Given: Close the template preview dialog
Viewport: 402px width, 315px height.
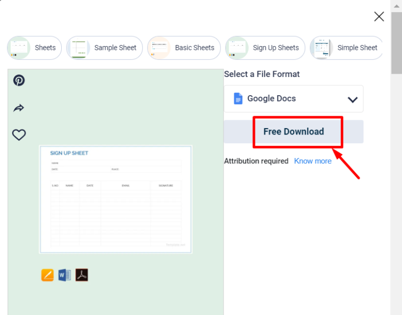Looking at the screenshot, I should tap(379, 17).
